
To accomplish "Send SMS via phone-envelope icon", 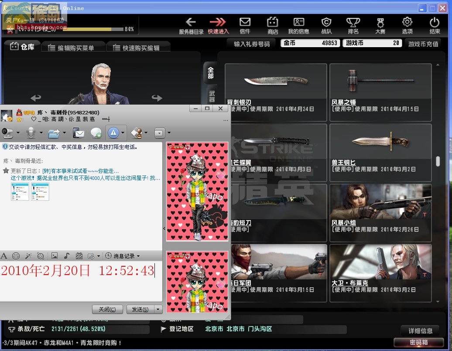I will (x=78, y=133).
